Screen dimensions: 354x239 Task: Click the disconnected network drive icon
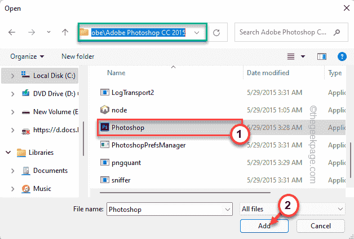click(26, 131)
